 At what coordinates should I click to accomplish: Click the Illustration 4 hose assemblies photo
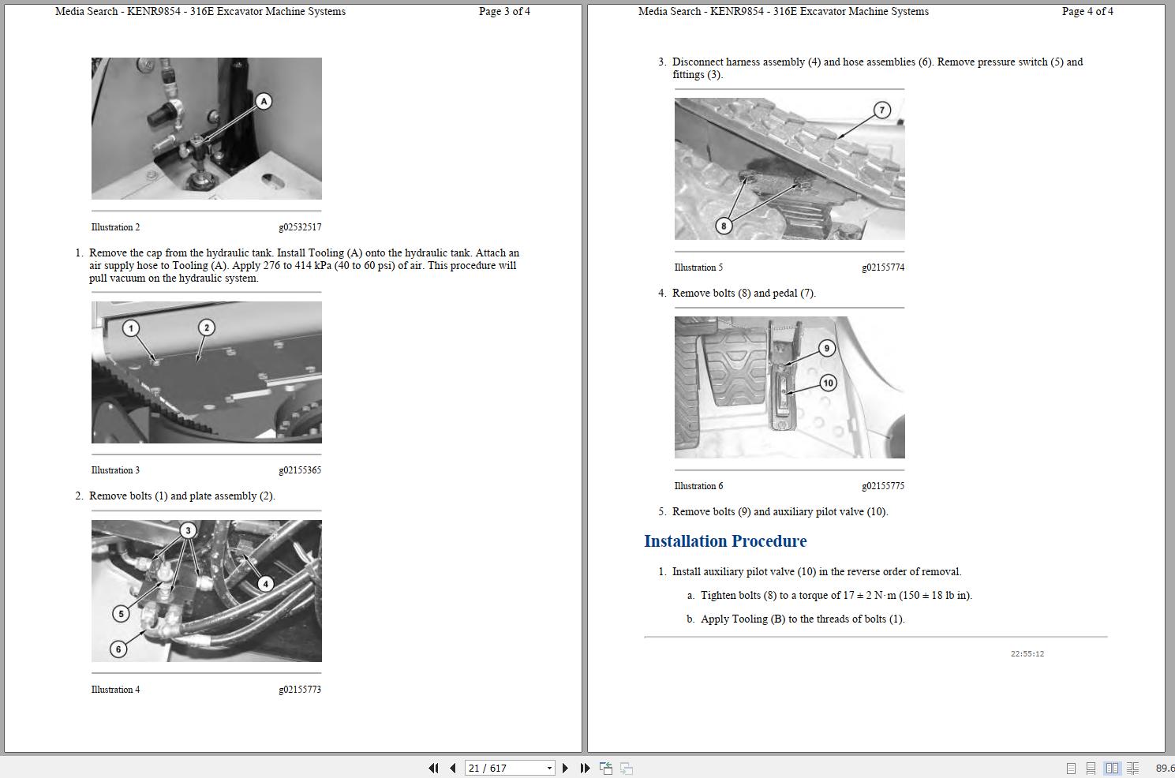pyautogui.click(x=207, y=591)
